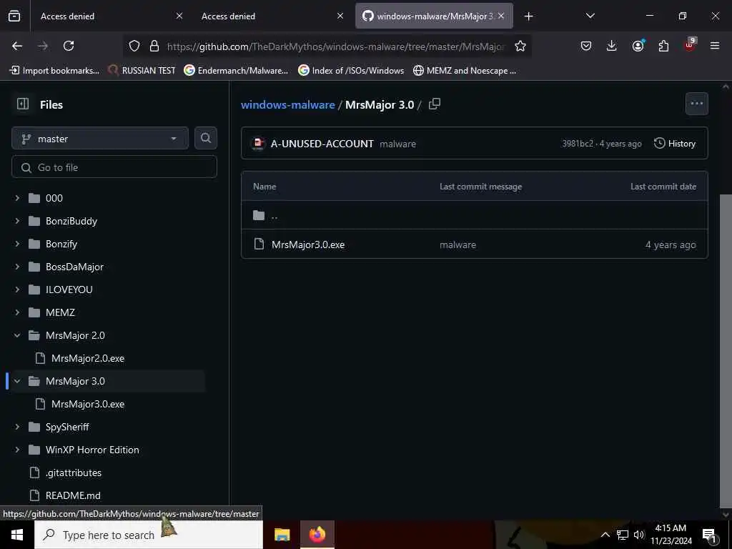Image resolution: width=732 pixels, height=549 pixels.
Task: Open the Index of /ISOs/Windows bookmark
Action: pyautogui.click(x=352, y=71)
